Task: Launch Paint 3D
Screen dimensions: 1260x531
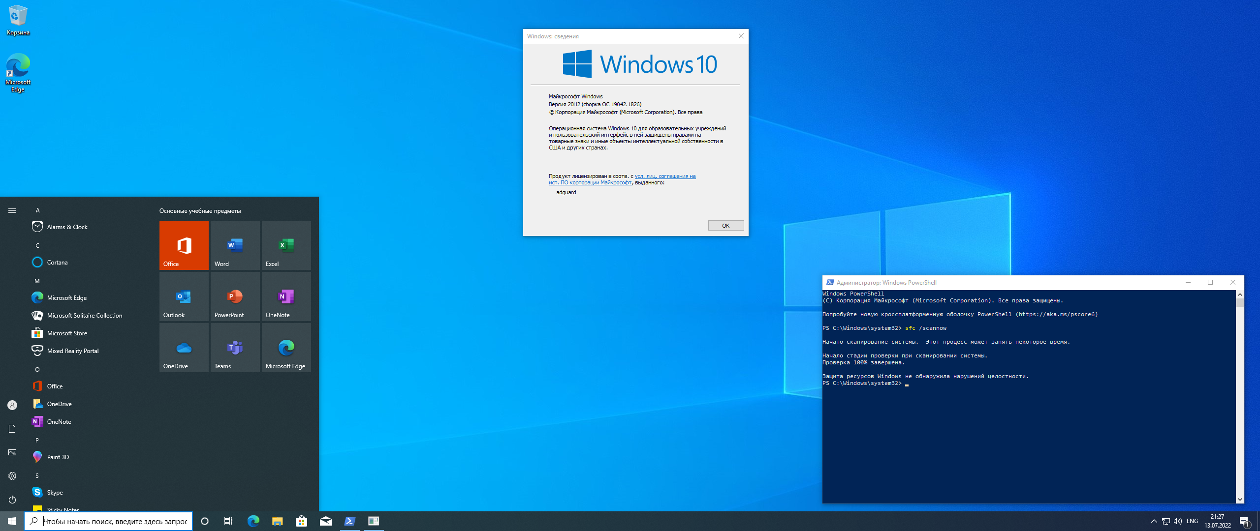Action: pos(89,457)
